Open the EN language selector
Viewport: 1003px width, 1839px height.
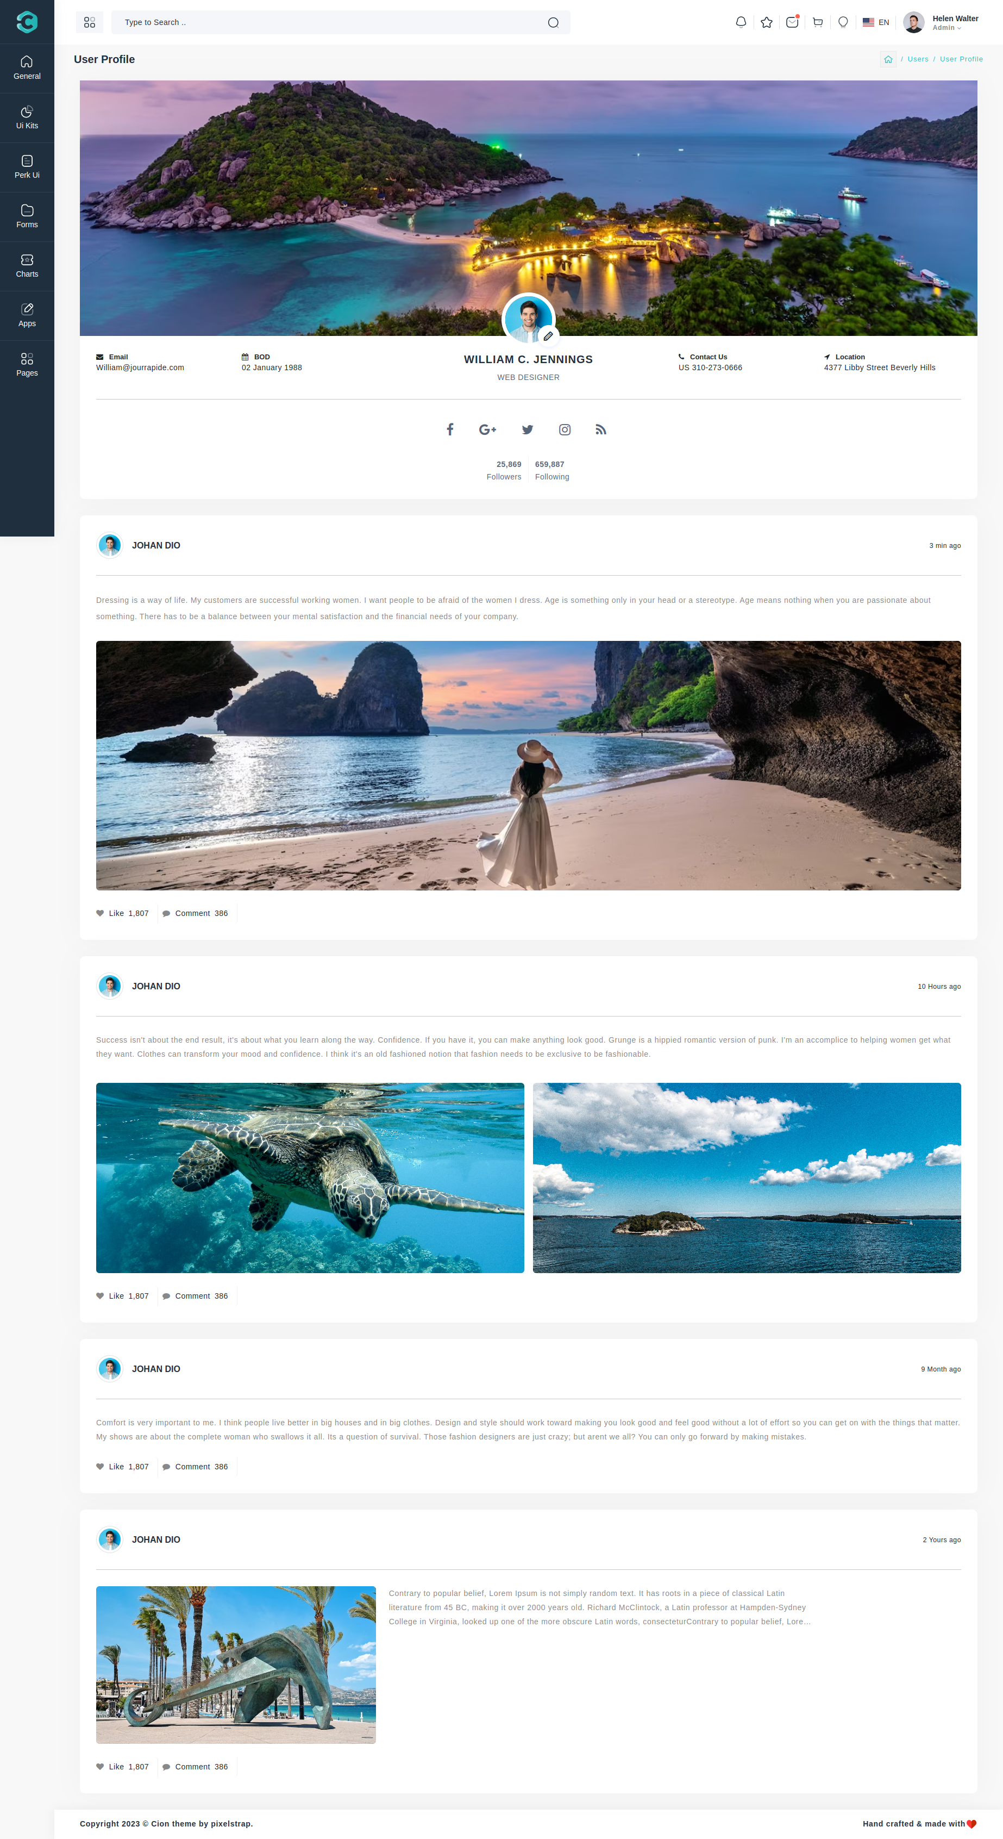point(876,22)
